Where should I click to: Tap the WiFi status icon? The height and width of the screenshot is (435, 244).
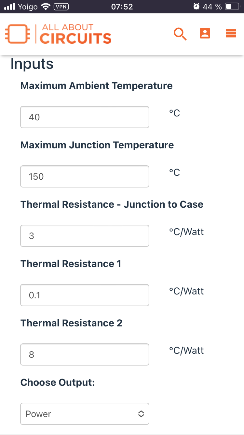click(46, 7)
